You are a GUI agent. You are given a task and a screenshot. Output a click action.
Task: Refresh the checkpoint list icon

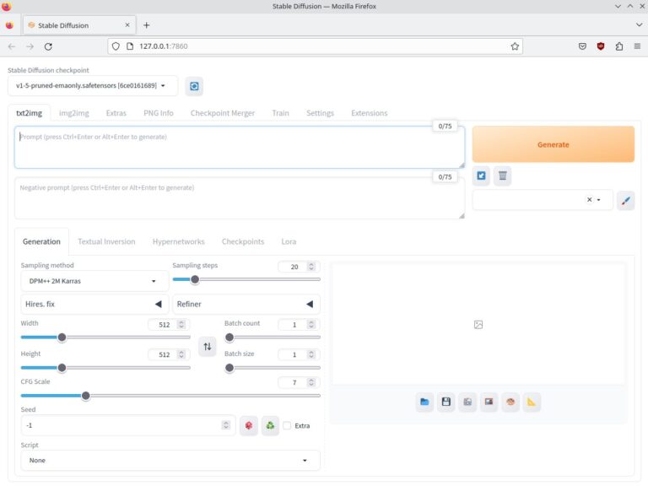tap(194, 86)
